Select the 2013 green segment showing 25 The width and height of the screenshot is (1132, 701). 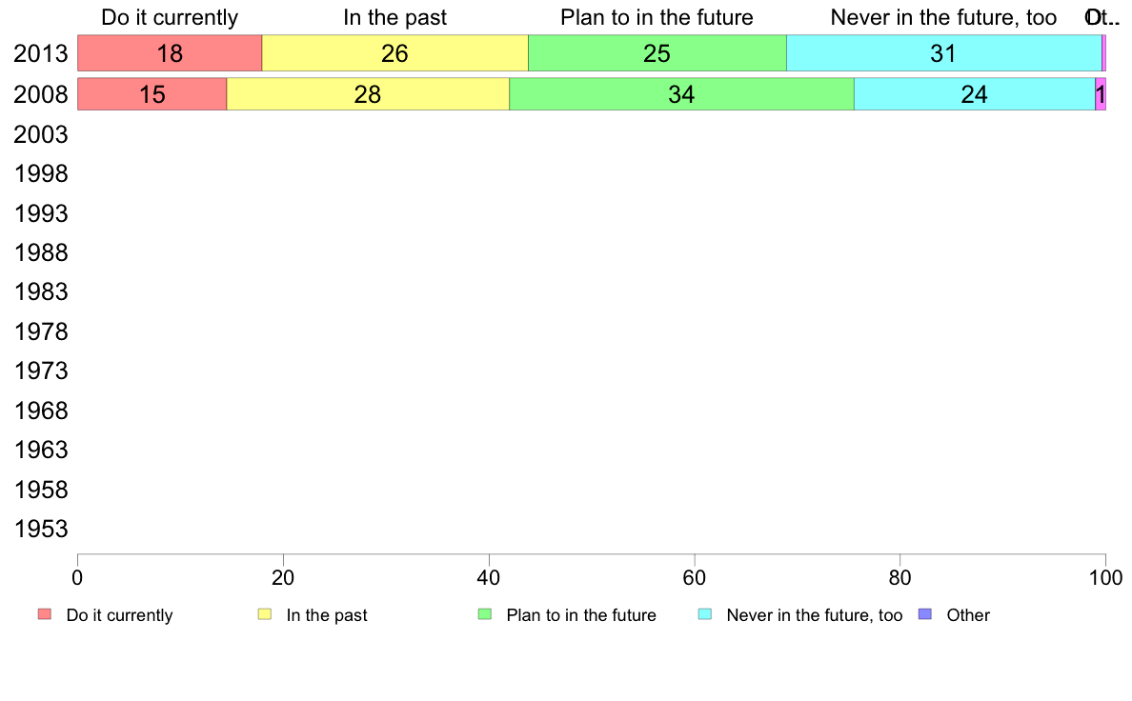657,52
